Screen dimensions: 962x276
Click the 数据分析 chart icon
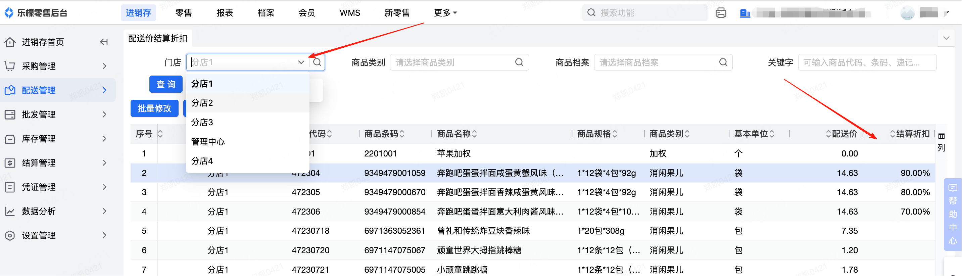10,212
